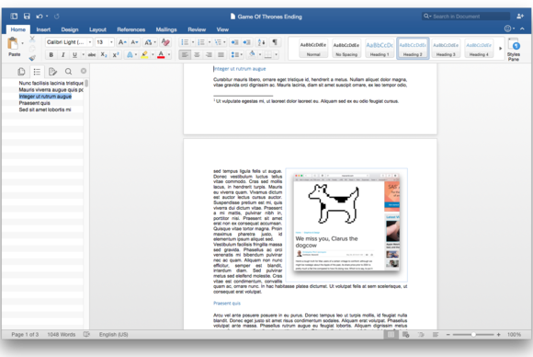Switch to the Design tab
Viewport: 533px width, 357px height.
pyautogui.click(x=70, y=29)
